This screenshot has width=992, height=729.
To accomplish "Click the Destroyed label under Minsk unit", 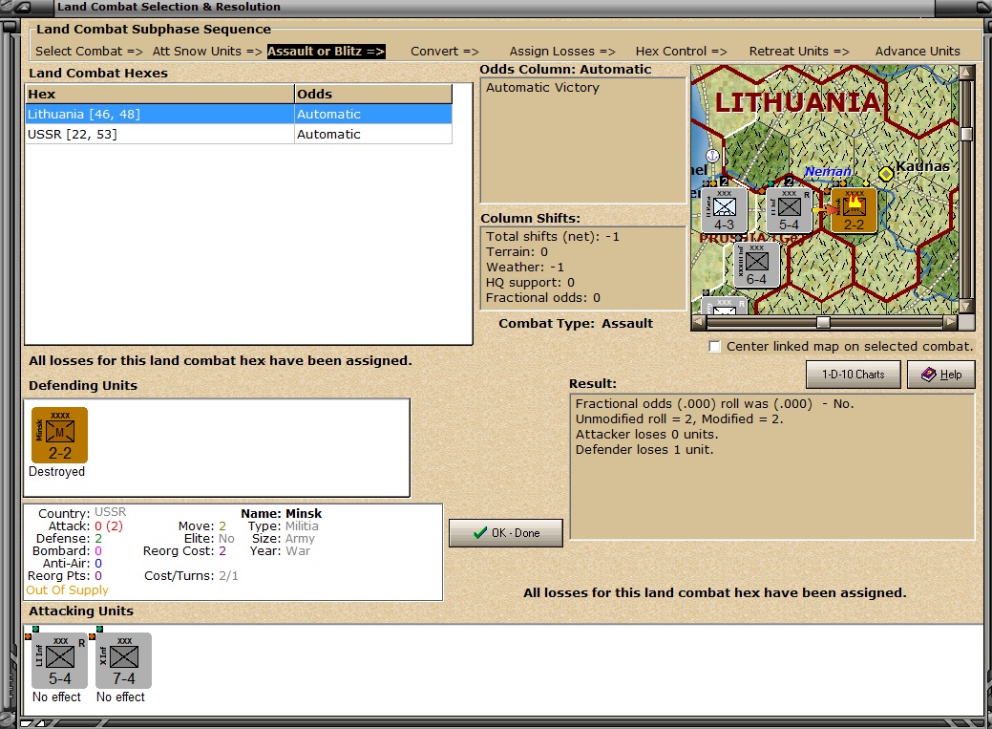I will (x=56, y=472).
